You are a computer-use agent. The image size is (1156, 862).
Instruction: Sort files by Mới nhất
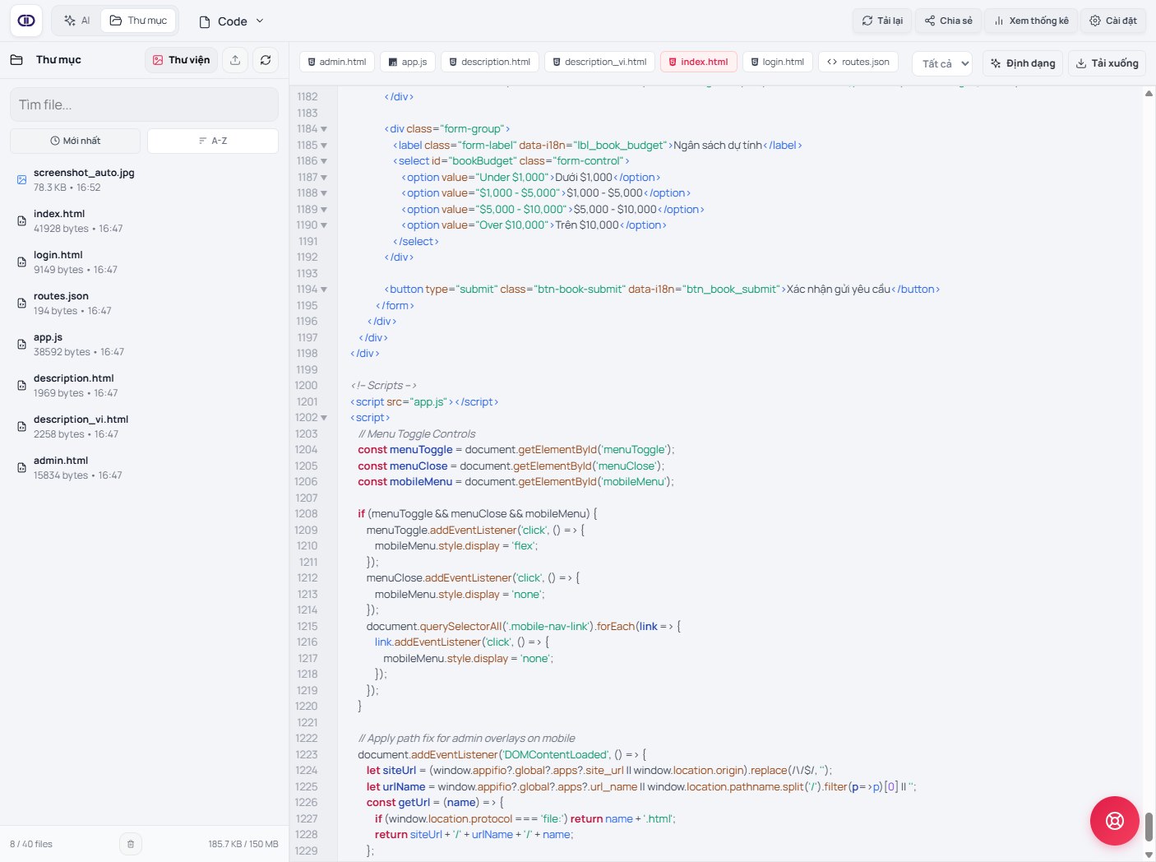pos(76,141)
